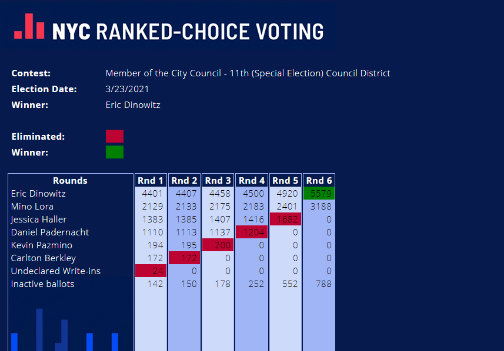
Task: Click the Rnd 6 column header
Action: tap(319, 180)
